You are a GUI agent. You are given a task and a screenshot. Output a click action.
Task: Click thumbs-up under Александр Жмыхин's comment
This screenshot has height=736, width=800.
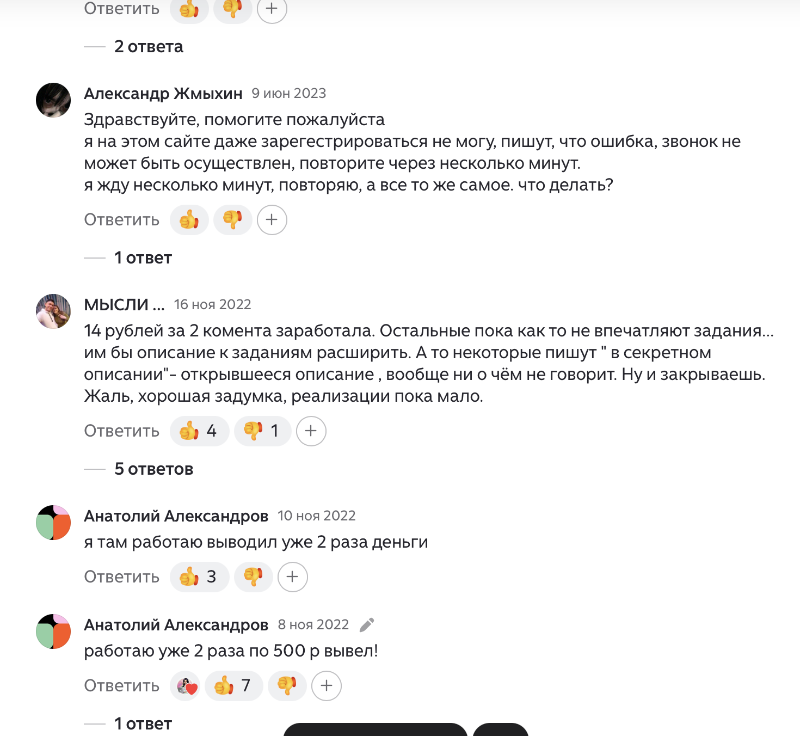[189, 219]
